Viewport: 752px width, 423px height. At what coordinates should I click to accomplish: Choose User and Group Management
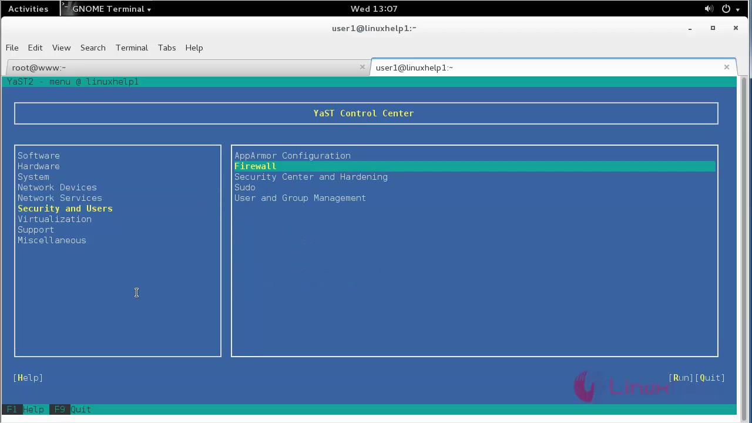click(300, 198)
